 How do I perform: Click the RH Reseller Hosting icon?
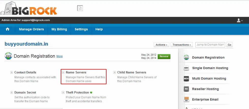(x=186, y=89)
